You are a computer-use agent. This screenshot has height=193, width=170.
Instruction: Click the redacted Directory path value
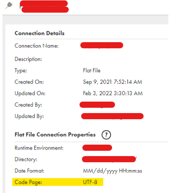coord(109,159)
